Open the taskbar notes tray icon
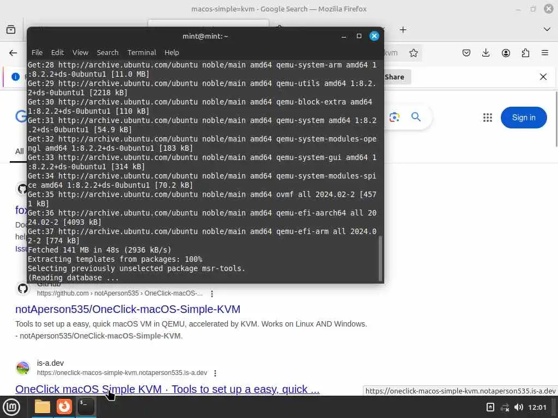This screenshot has width=558, height=418. [490, 407]
